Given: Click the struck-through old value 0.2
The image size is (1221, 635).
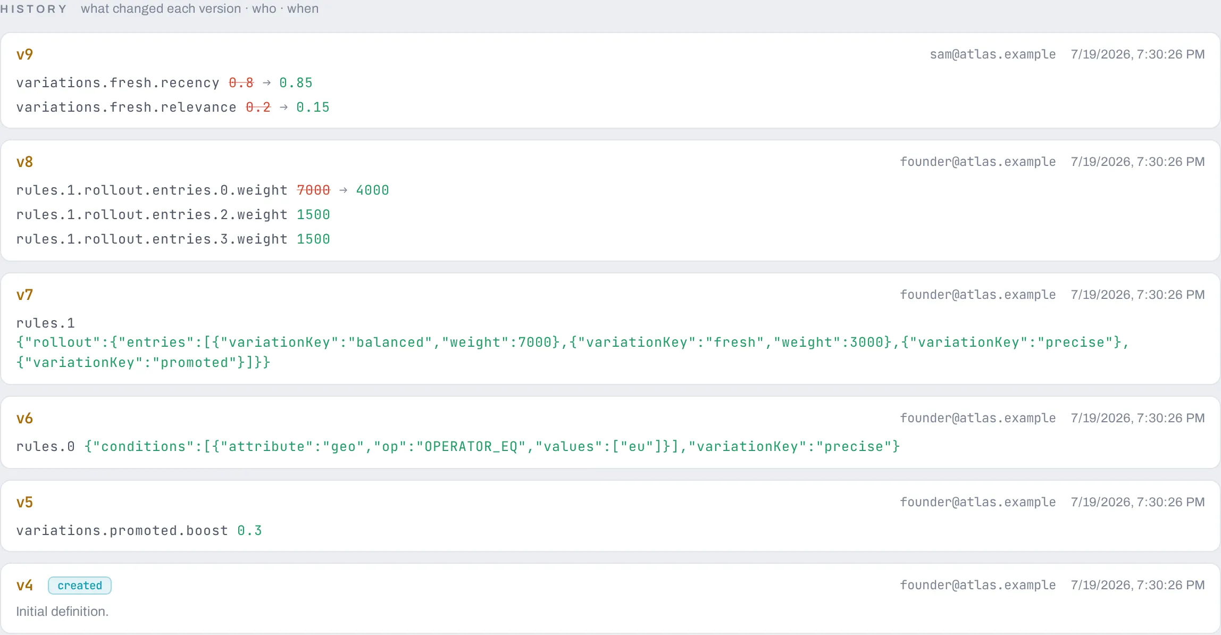Looking at the screenshot, I should (x=258, y=107).
